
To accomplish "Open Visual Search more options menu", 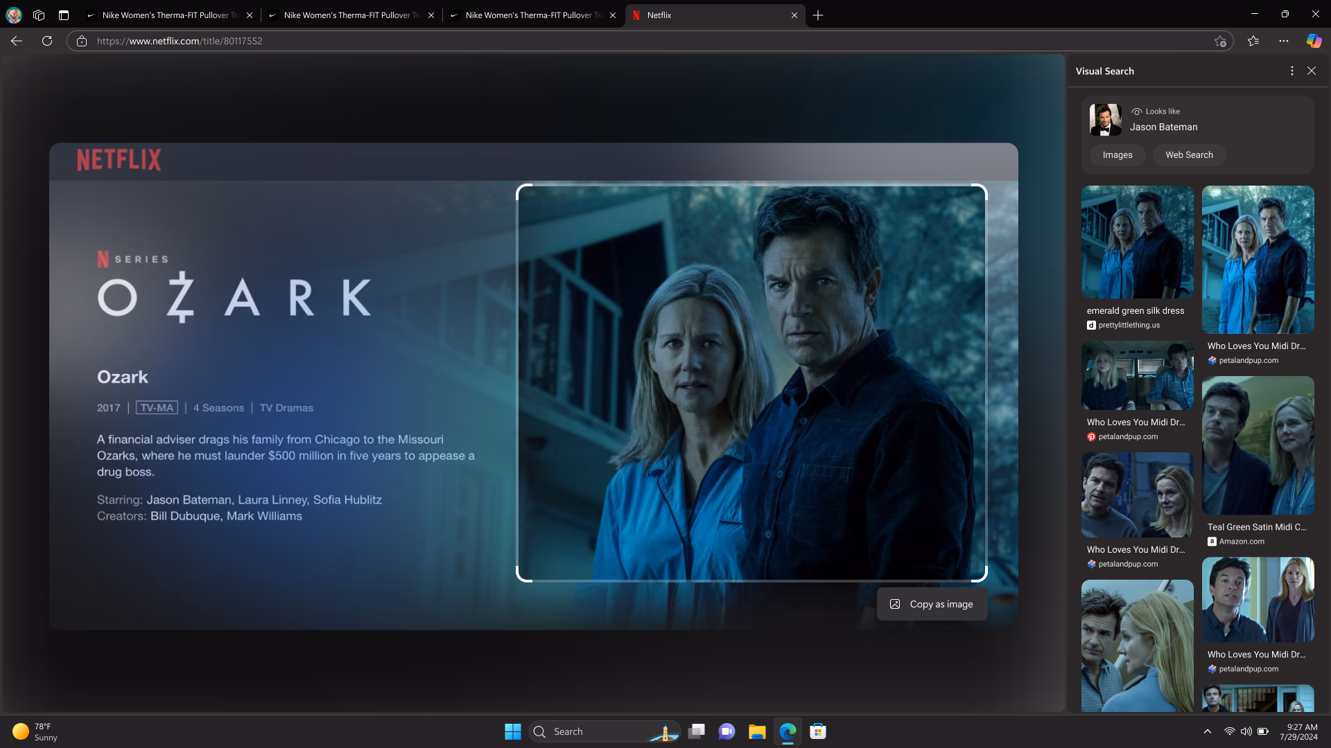I will 1291,71.
